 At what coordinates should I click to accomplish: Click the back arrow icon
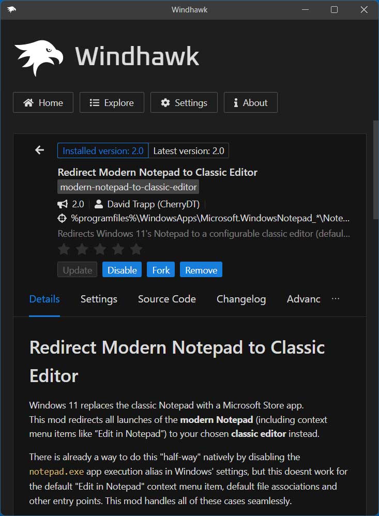(39, 150)
